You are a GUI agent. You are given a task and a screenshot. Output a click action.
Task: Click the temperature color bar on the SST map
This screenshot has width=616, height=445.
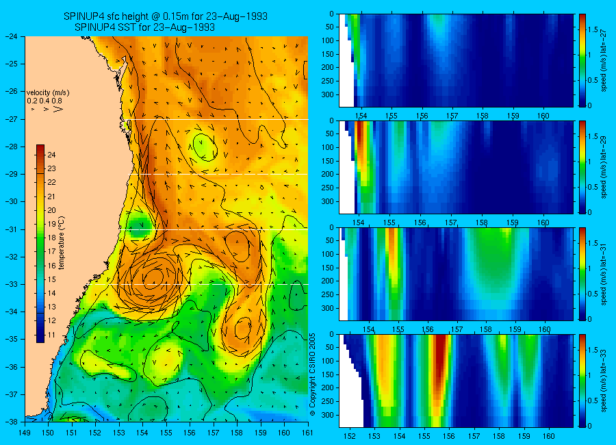pos(40,244)
